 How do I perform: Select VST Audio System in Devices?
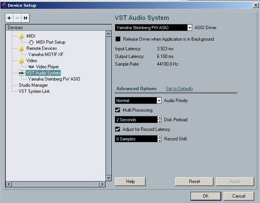point(43,73)
